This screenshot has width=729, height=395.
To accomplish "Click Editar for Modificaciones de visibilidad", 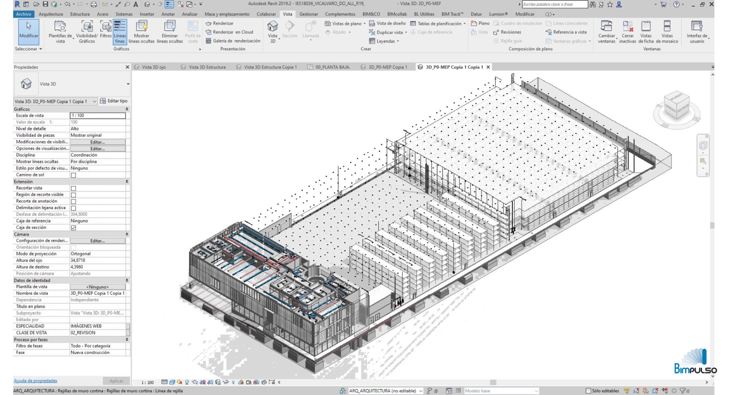I will [98, 142].
